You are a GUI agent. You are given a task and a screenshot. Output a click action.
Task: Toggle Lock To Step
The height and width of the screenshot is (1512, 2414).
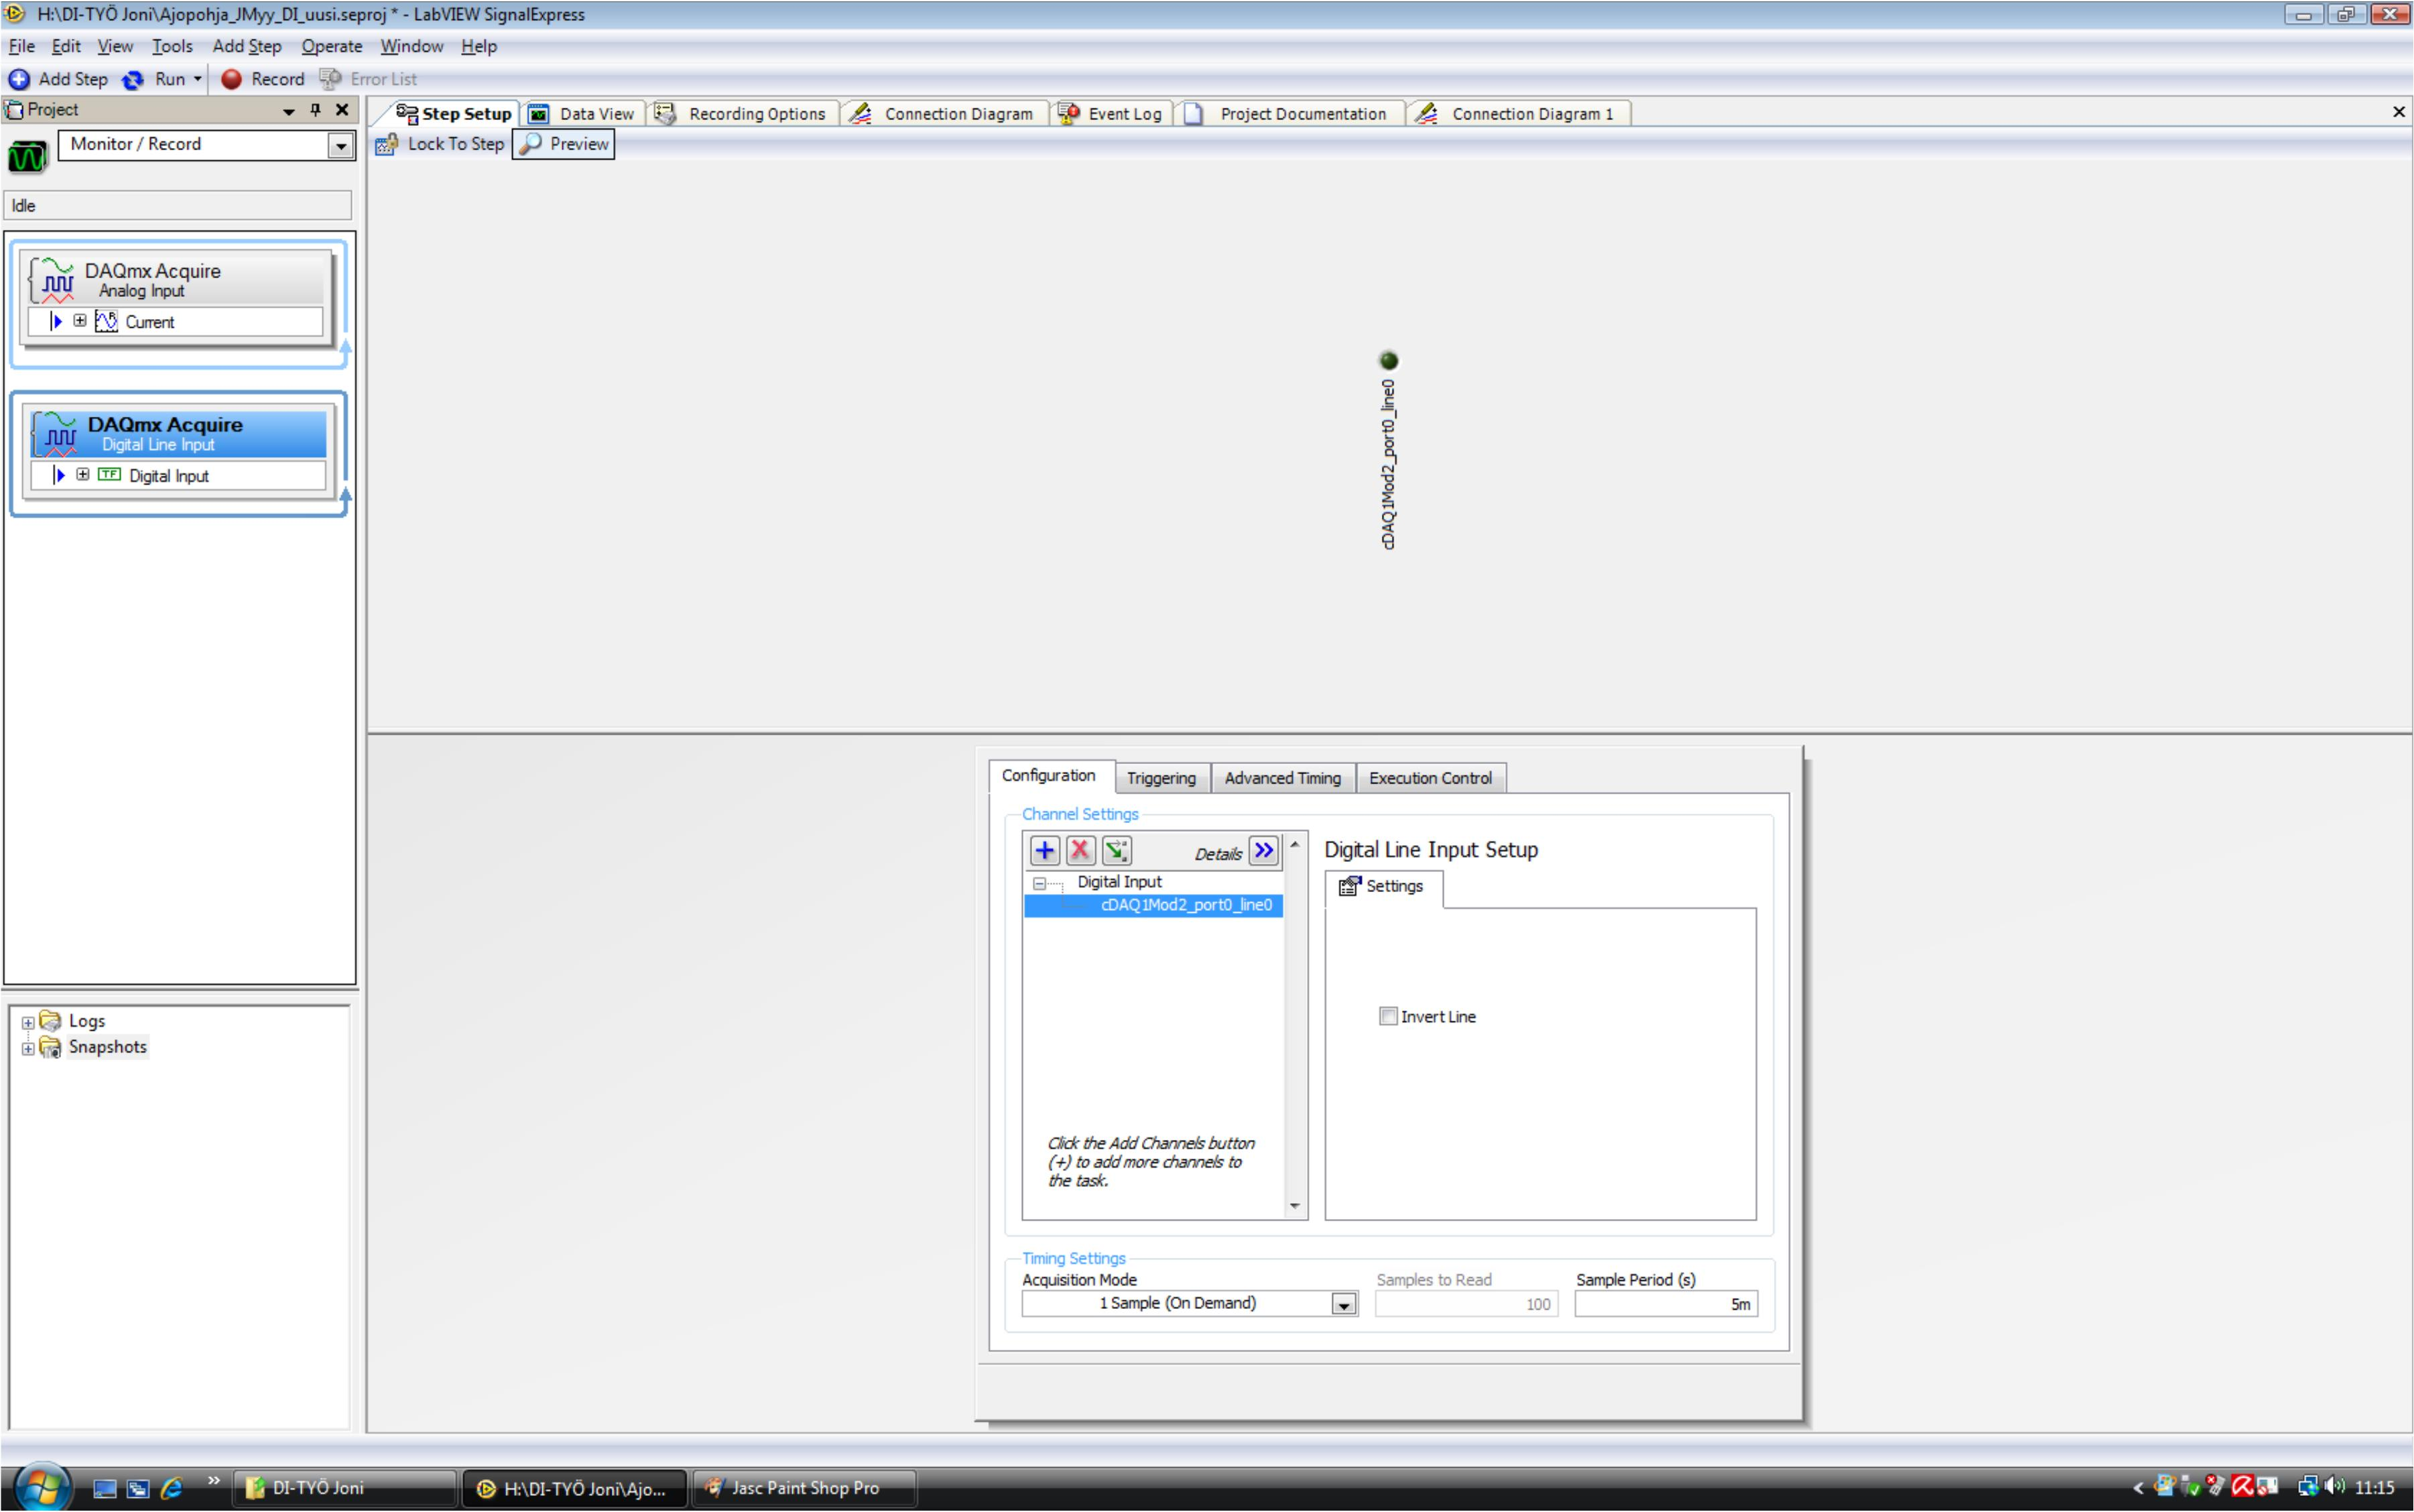440,144
